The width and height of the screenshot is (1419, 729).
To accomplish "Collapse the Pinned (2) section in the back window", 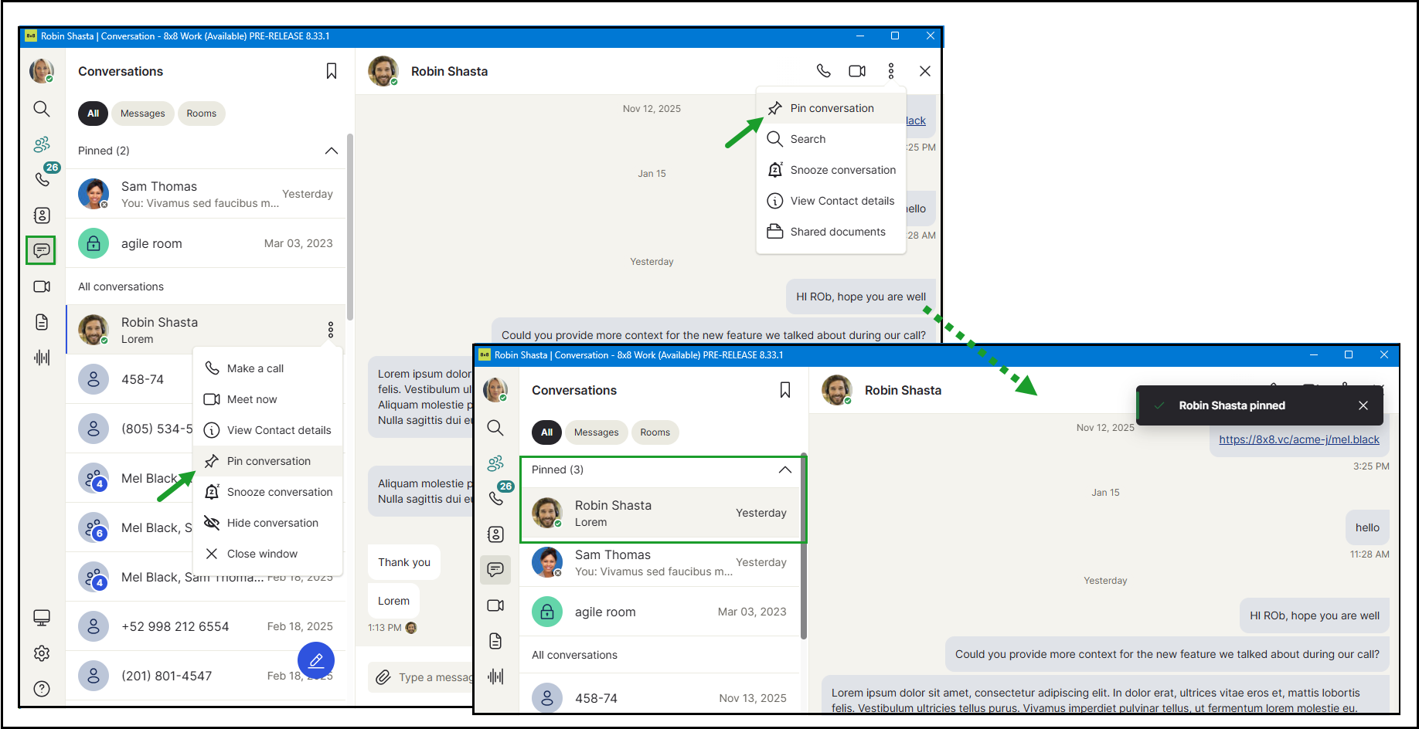I will click(332, 151).
